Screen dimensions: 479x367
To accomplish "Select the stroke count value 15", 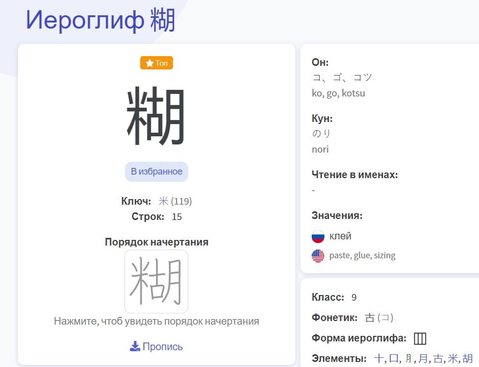I will (177, 216).
